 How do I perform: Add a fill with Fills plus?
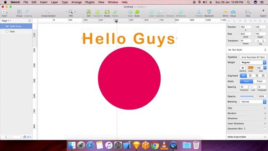pos(265,108)
